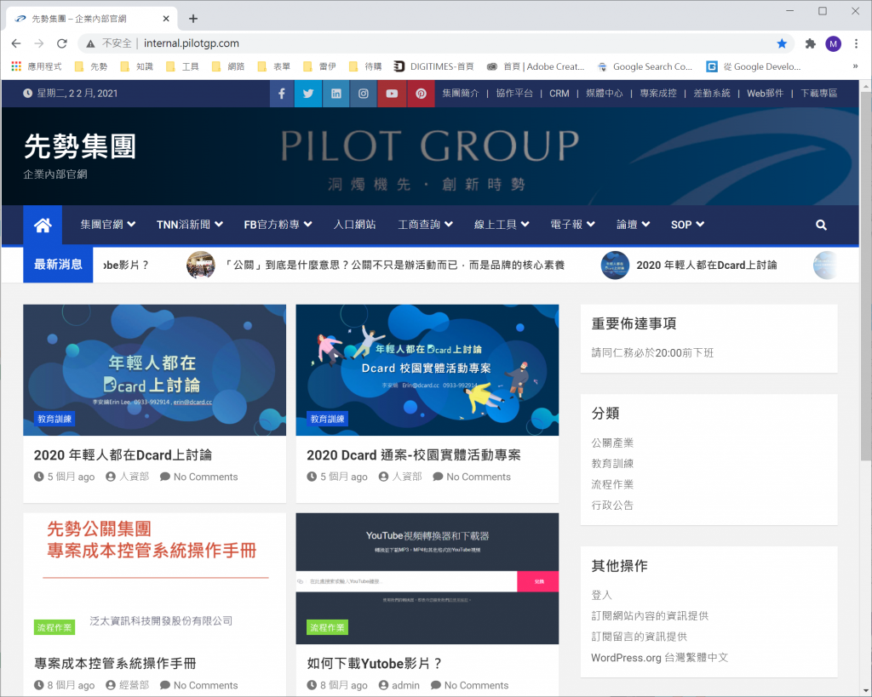Open post 專案成本控管系統操作手冊
This screenshot has height=697, width=872.
tap(115, 664)
